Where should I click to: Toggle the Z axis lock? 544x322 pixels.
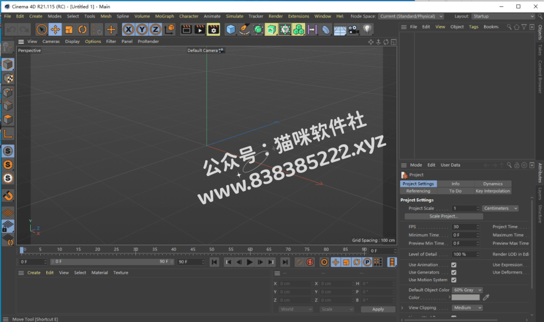click(156, 30)
